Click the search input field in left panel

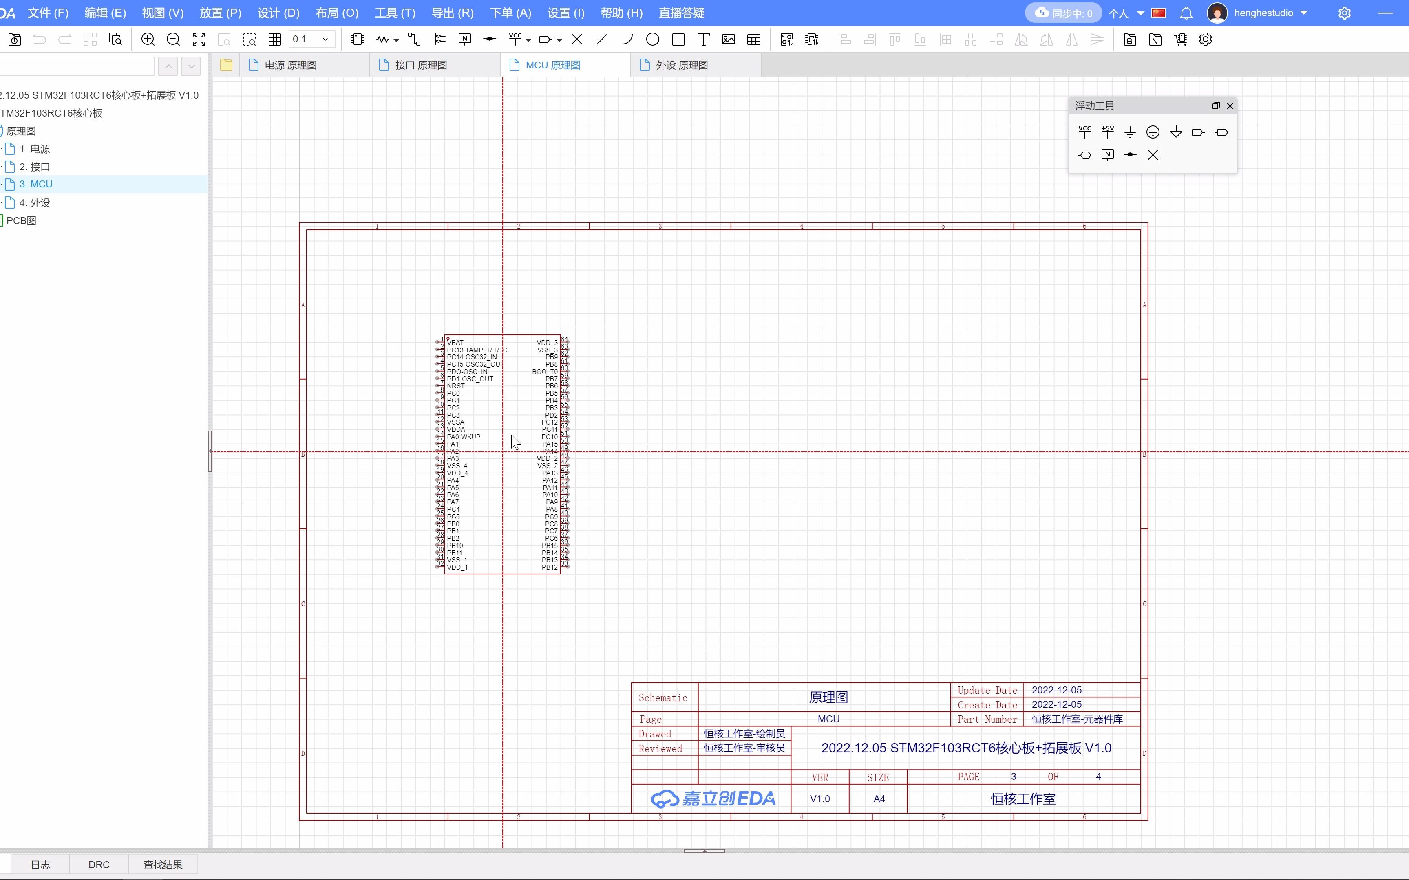pos(76,66)
